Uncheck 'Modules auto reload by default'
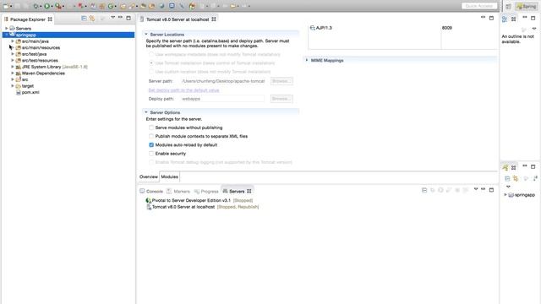The height and width of the screenshot is (304, 541). (x=151, y=144)
